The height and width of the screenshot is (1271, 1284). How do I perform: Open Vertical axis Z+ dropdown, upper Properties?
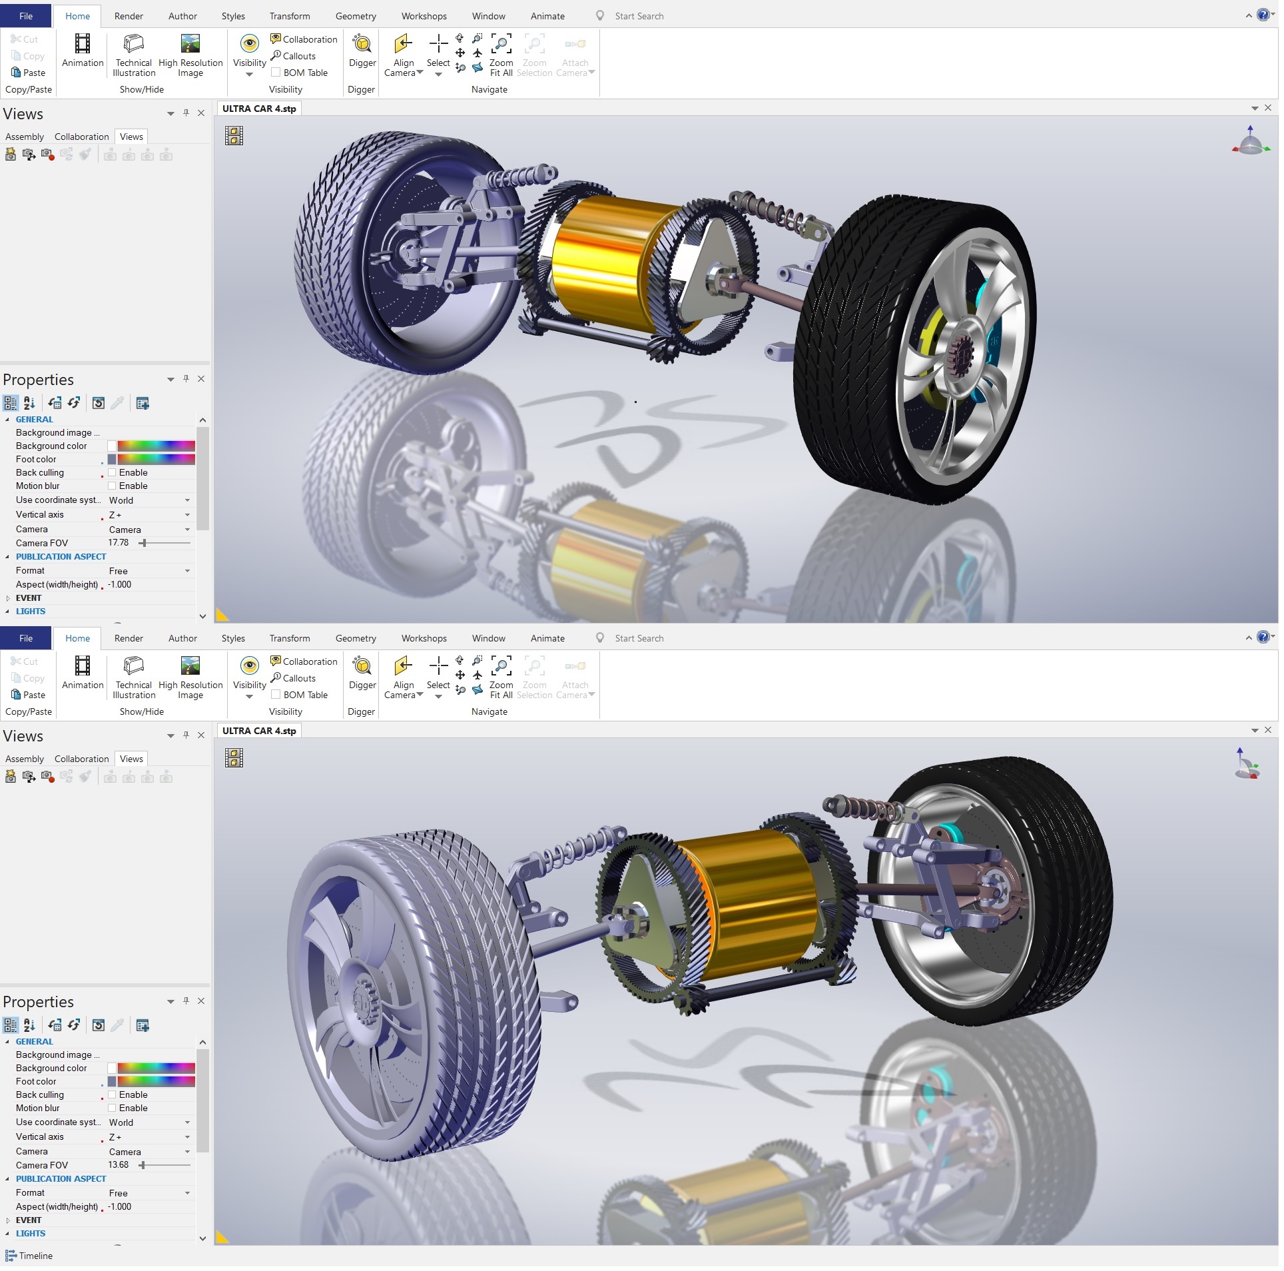[188, 516]
